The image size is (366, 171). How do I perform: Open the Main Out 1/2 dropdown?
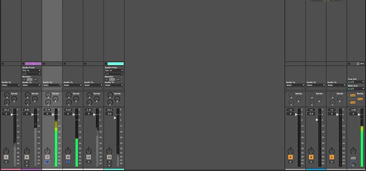click(356, 89)
